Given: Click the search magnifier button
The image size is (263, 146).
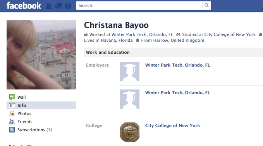Looking at the screenshot, I should (207, 5).
